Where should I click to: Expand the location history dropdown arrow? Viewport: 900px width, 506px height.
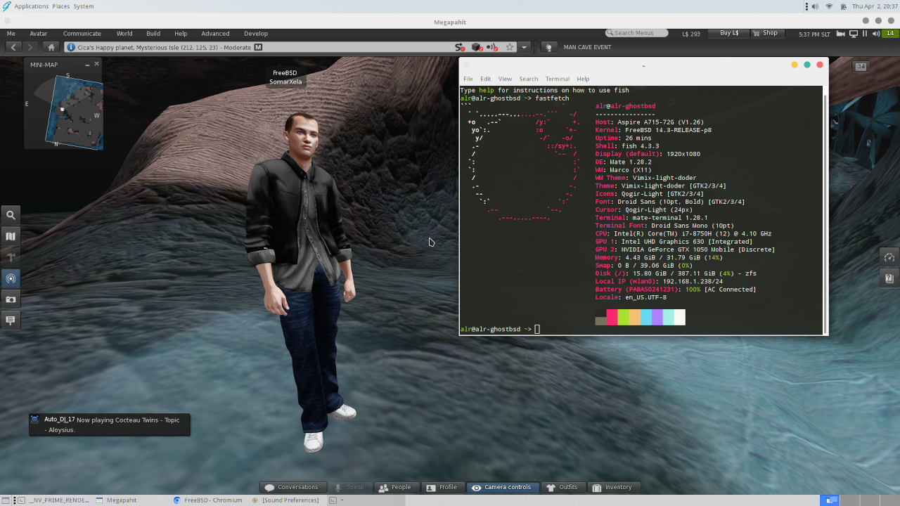(x=524, y=47)
